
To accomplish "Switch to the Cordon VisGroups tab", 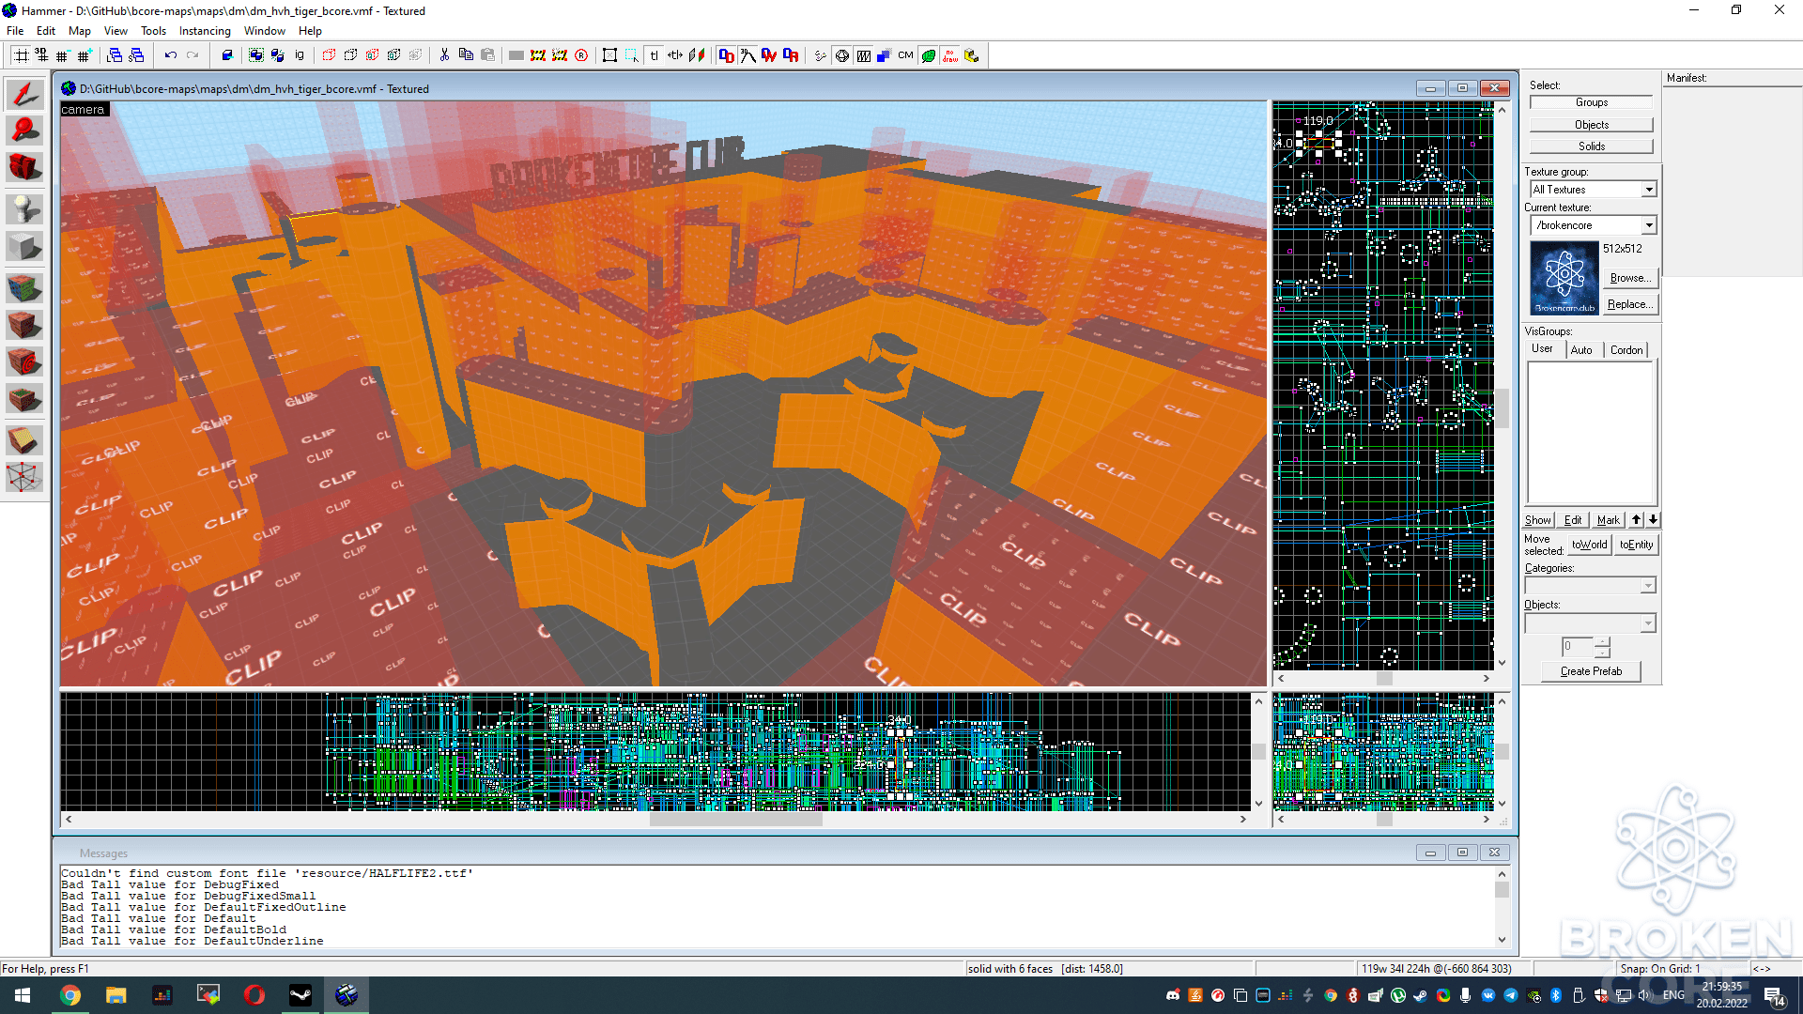I will point(1626,350).
